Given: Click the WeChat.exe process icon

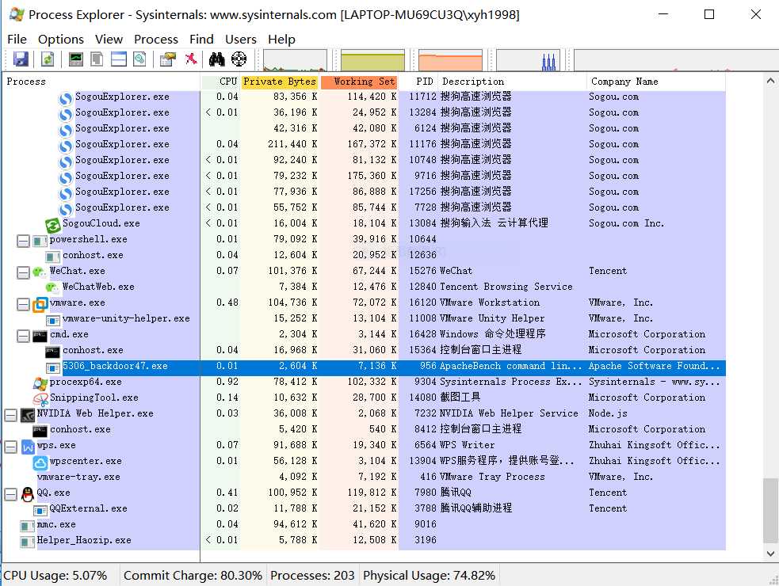Looking at the screenshot, I should (x=40, y=272).
